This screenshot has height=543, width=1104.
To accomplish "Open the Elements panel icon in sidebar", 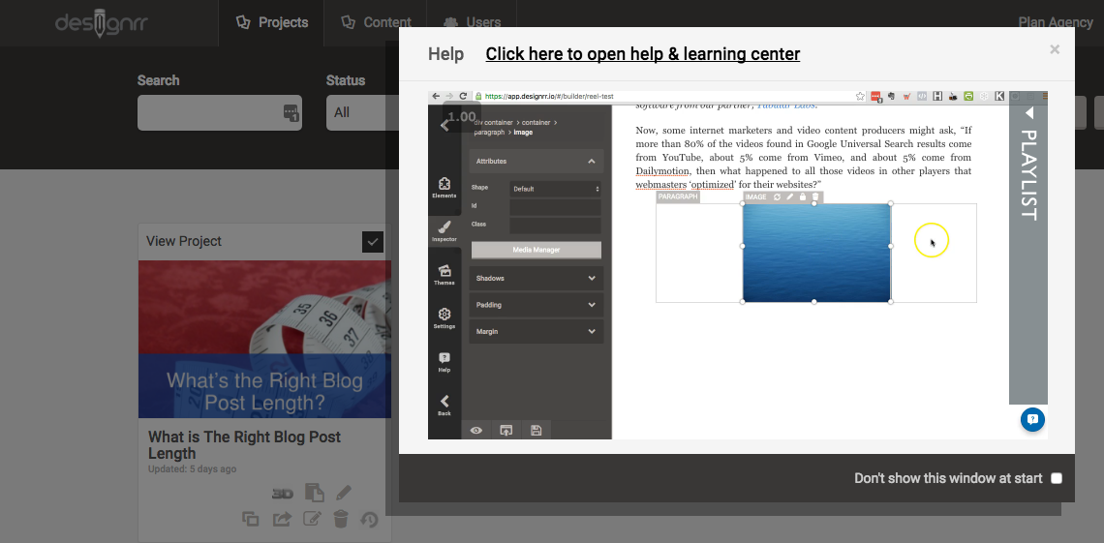I will coord(444,187).
